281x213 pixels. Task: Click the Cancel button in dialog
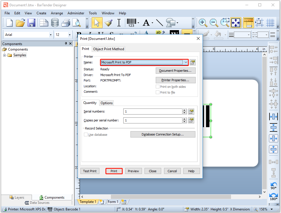172,171
